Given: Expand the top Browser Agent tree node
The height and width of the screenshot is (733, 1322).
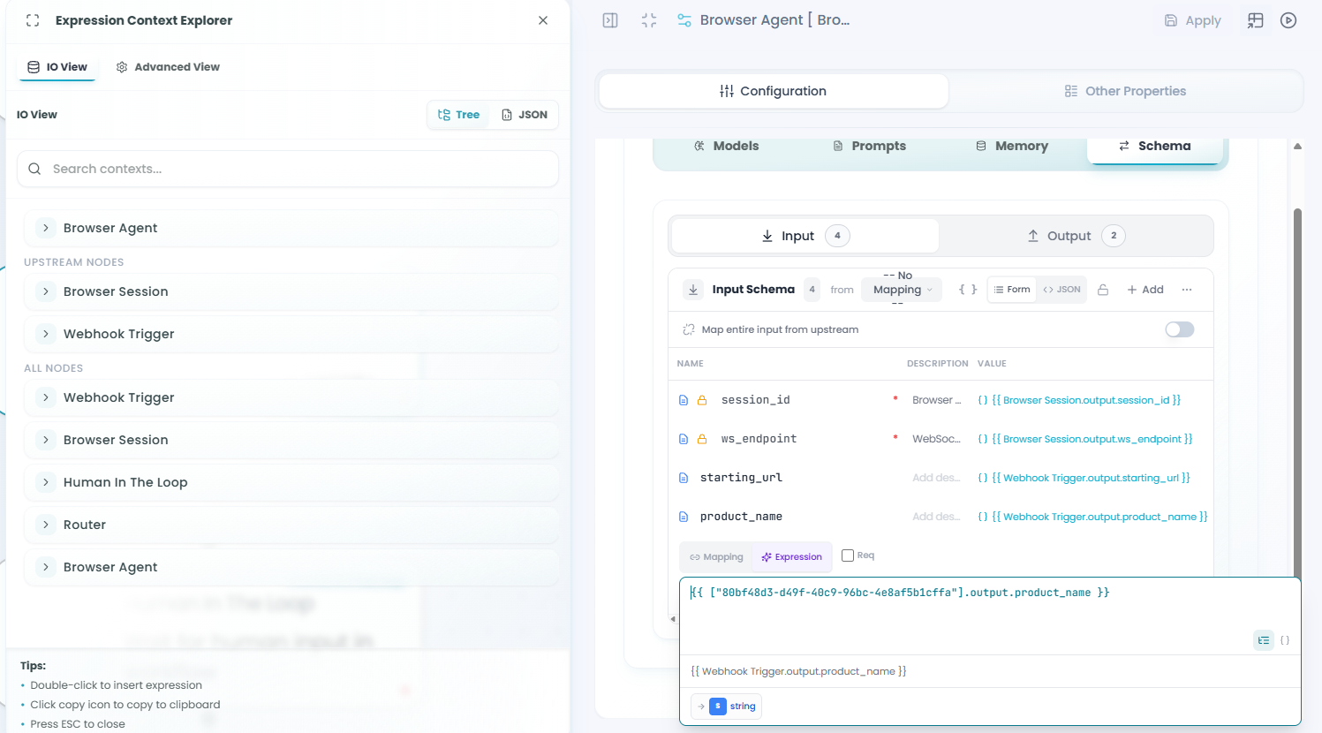Looking at the screenshot, I should (46, 228).
